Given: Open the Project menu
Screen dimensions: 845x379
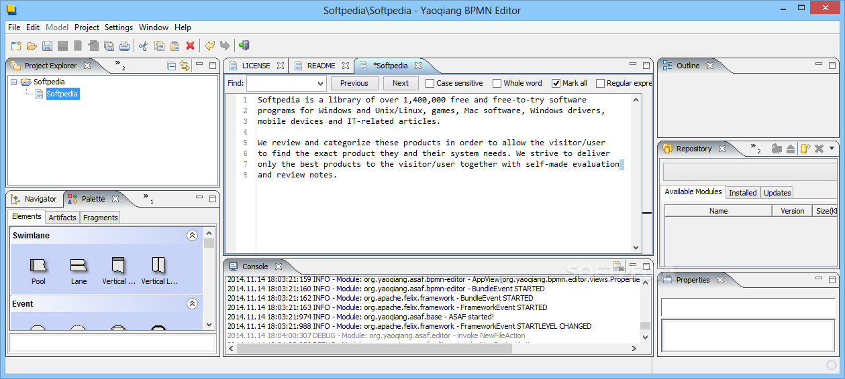Looking at the screenshot, I should [87, 27].
